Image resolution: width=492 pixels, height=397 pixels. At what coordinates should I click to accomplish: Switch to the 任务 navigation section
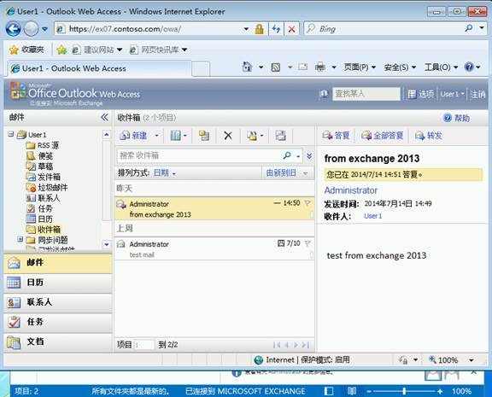click(x=58, y=322)
